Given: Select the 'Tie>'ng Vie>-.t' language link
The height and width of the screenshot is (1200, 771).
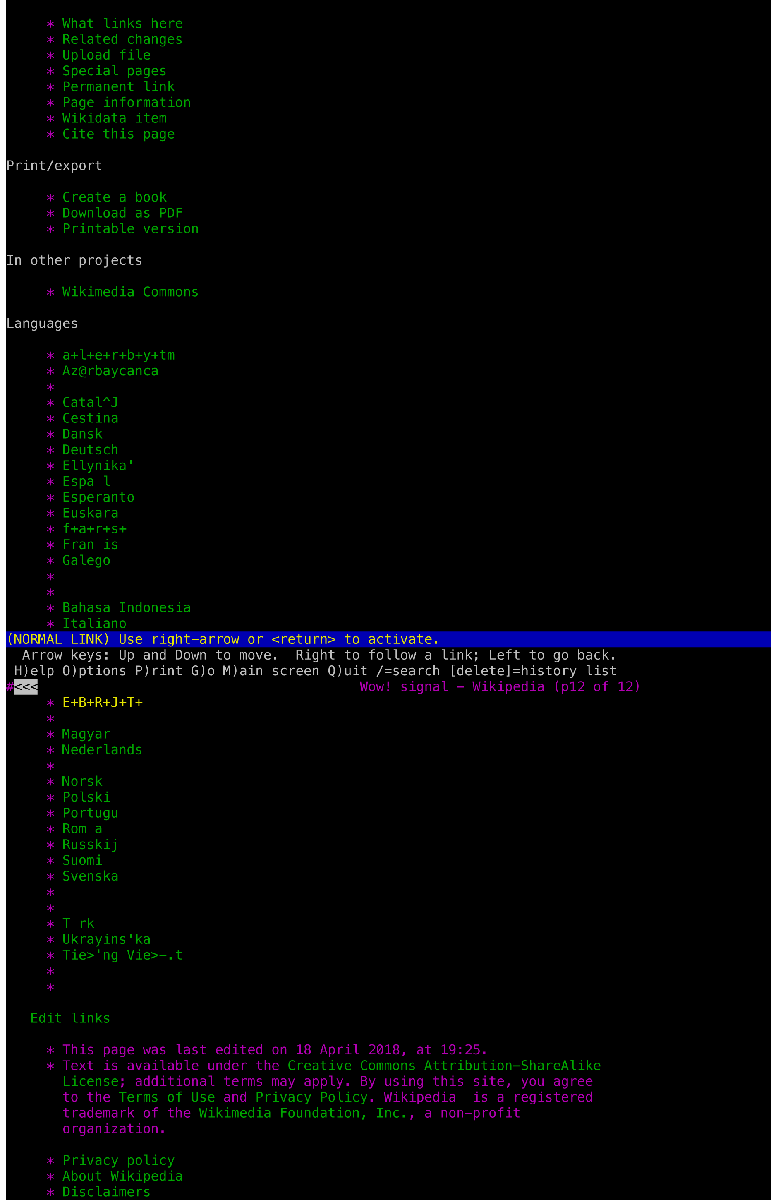Looking at the screenshot, I should pyautogui.click(x=123, y=955).
